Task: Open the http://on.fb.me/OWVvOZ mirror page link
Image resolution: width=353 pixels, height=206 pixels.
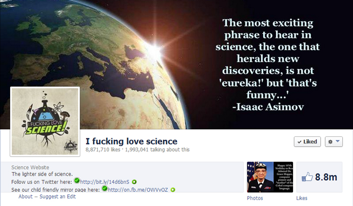Action: 138,190
